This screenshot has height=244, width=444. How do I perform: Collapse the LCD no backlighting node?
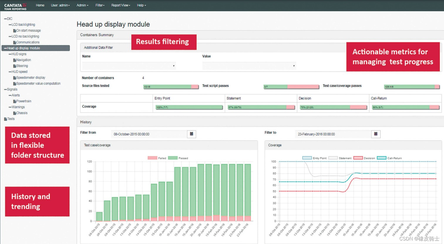click(10, 36)
